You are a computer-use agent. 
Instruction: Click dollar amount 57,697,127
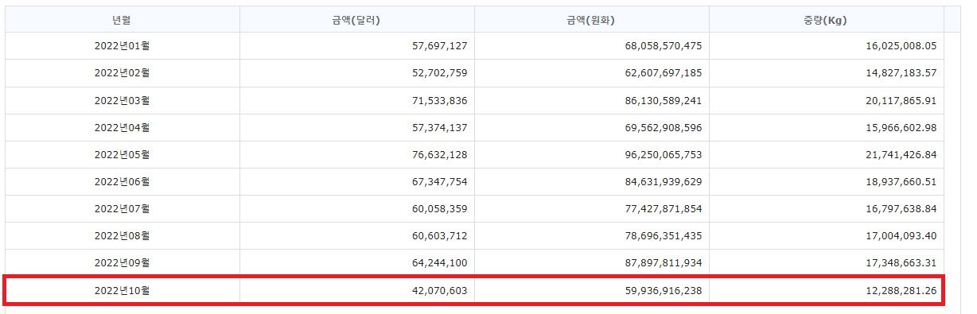point(440,46)
